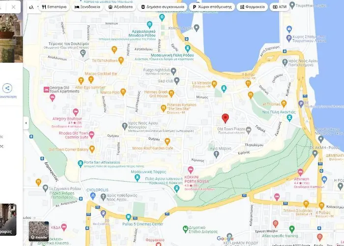Filter by Φαρμακεία pharmacies
Screen dimensions: 344x246
252,7
